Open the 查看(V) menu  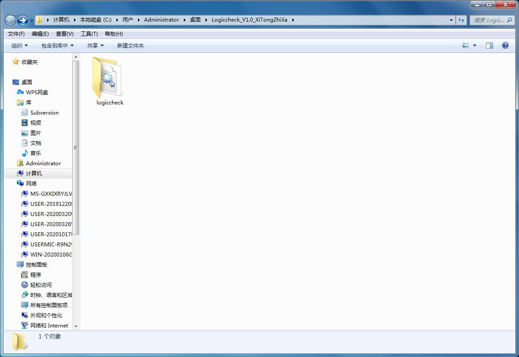coord(64,34)
